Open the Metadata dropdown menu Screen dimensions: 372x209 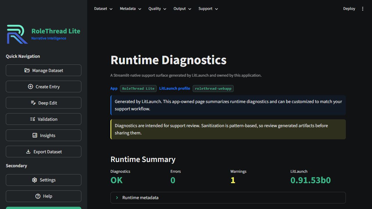(x=130, y=9)
